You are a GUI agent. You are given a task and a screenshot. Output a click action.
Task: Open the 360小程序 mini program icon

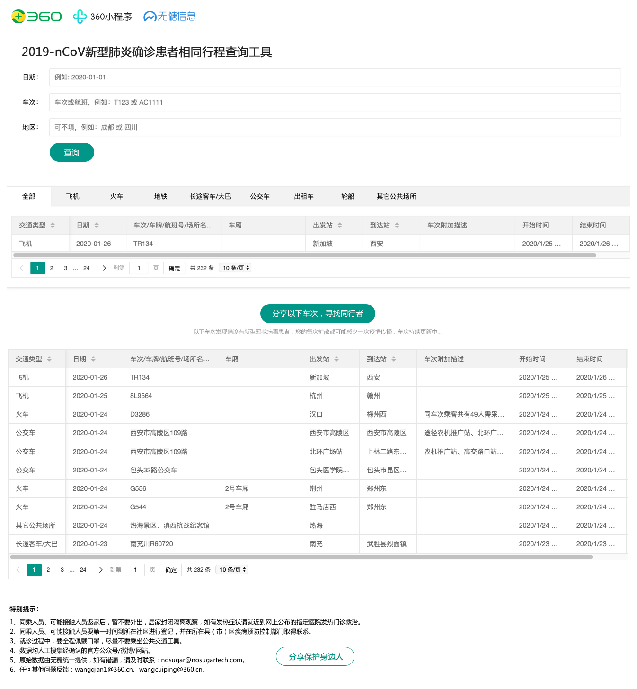80,16
